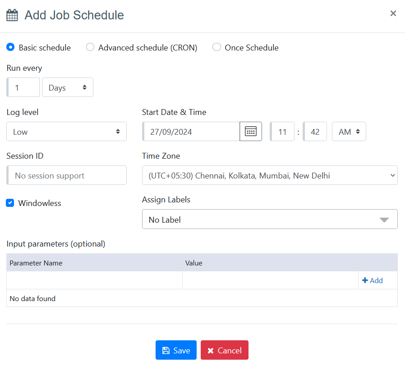Click the minutes field showing 42
The image size is (405, 375).
pos(315,132)
